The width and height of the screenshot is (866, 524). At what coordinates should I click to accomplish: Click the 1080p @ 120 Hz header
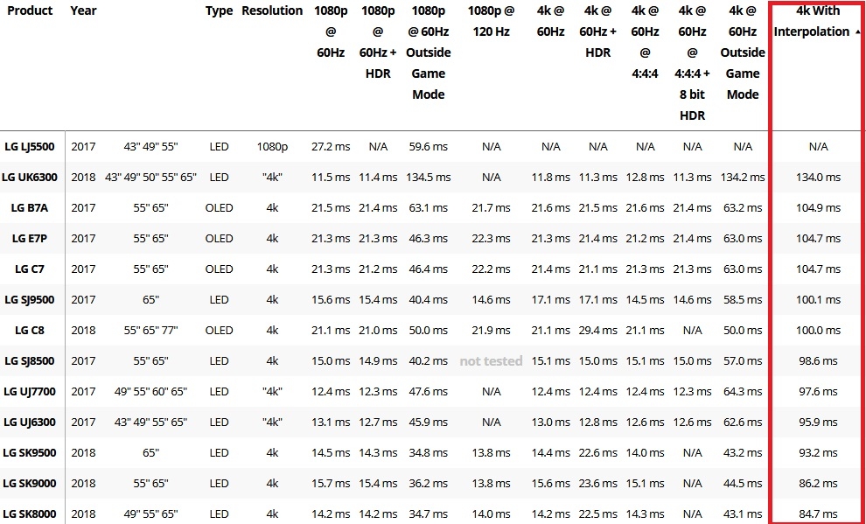(491, 21)
